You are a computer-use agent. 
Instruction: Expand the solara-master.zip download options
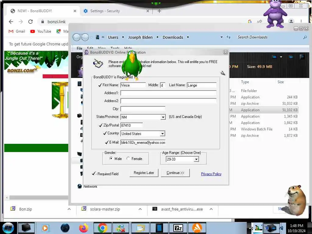pyautogui.click(x=140, y=209)
